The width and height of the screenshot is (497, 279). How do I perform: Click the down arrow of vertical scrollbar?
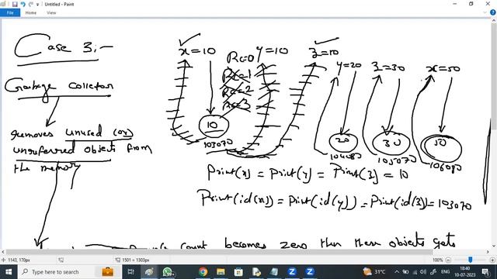[494, 246]
